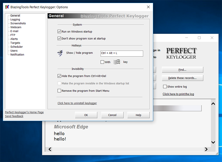Click the BlazingTools app icon in title bar
Image resolution: width=222 pixels, height=162 pixels.
7,7
